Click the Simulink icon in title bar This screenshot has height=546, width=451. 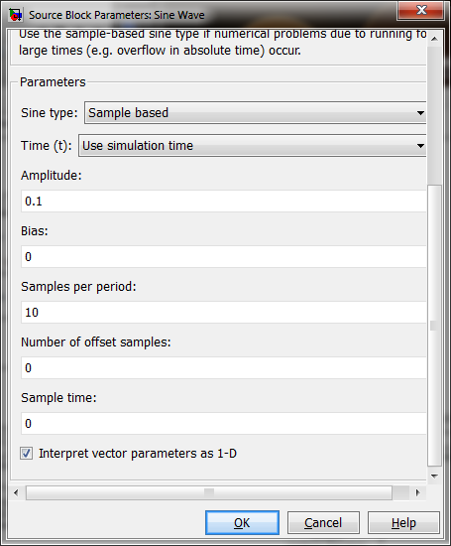pos(15,15)
